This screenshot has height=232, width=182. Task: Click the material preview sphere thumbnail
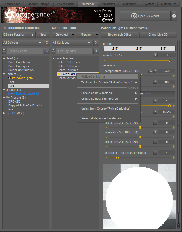click(x=139, y=196)
